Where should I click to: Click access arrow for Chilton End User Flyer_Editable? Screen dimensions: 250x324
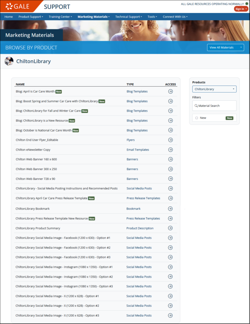point(170,140)
